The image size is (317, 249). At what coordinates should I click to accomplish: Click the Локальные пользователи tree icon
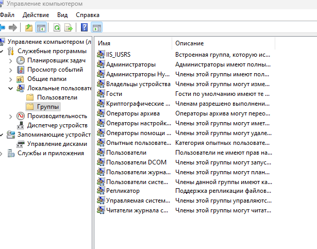21,88
